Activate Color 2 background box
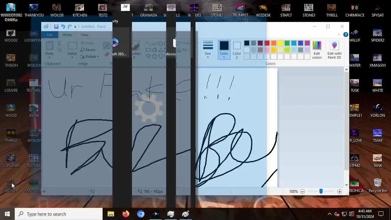The image size is (391, 220). (237, 50)
